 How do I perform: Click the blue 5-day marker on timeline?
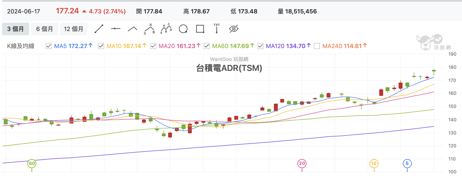pos(407,163)
